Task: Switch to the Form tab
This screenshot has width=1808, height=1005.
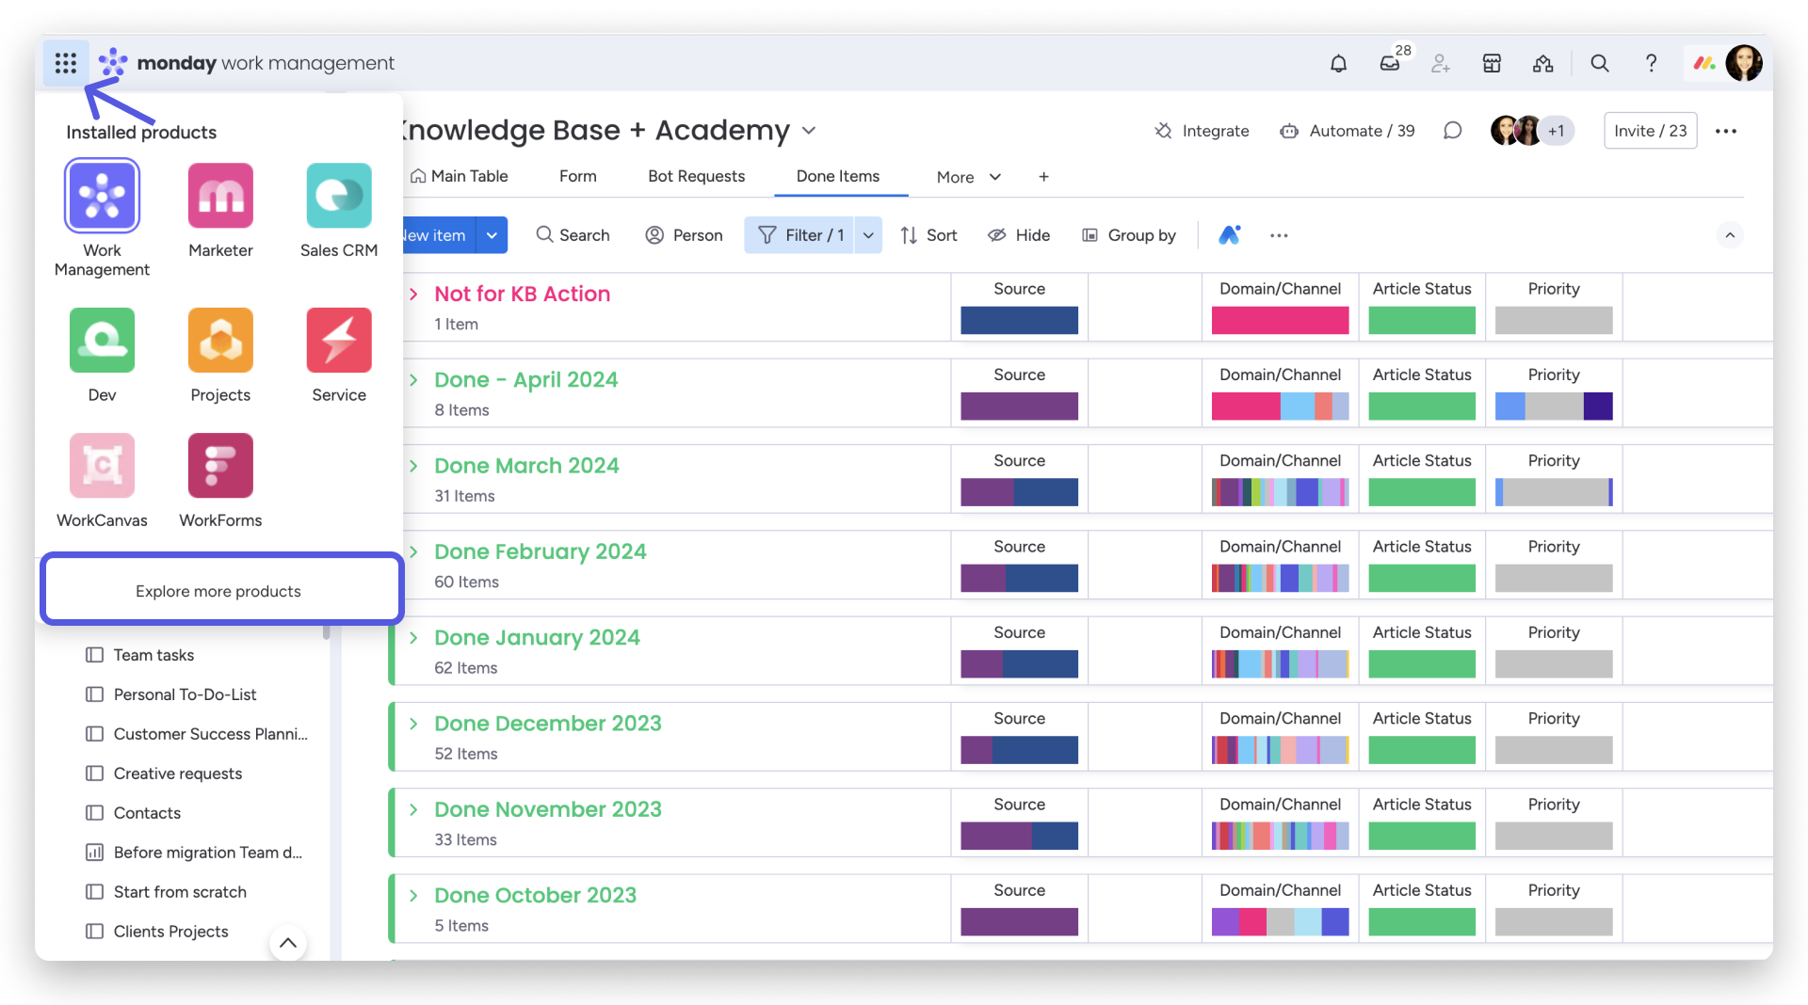Action: [578, 176]
